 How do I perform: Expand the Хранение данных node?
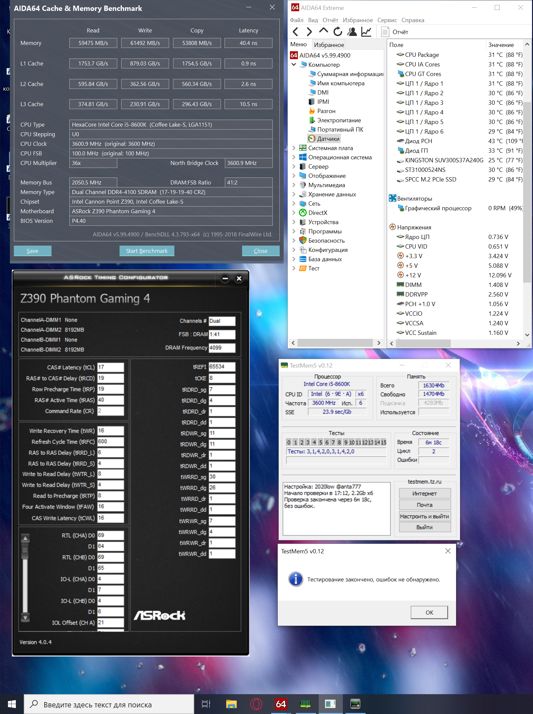tap(294, 194)
